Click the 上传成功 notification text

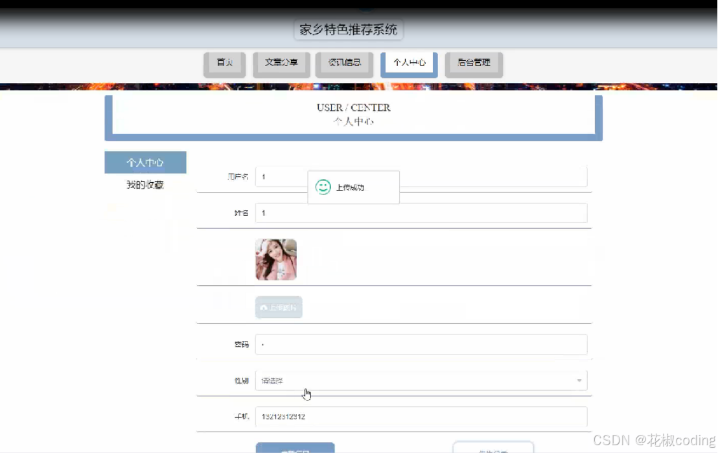point(351,187)
